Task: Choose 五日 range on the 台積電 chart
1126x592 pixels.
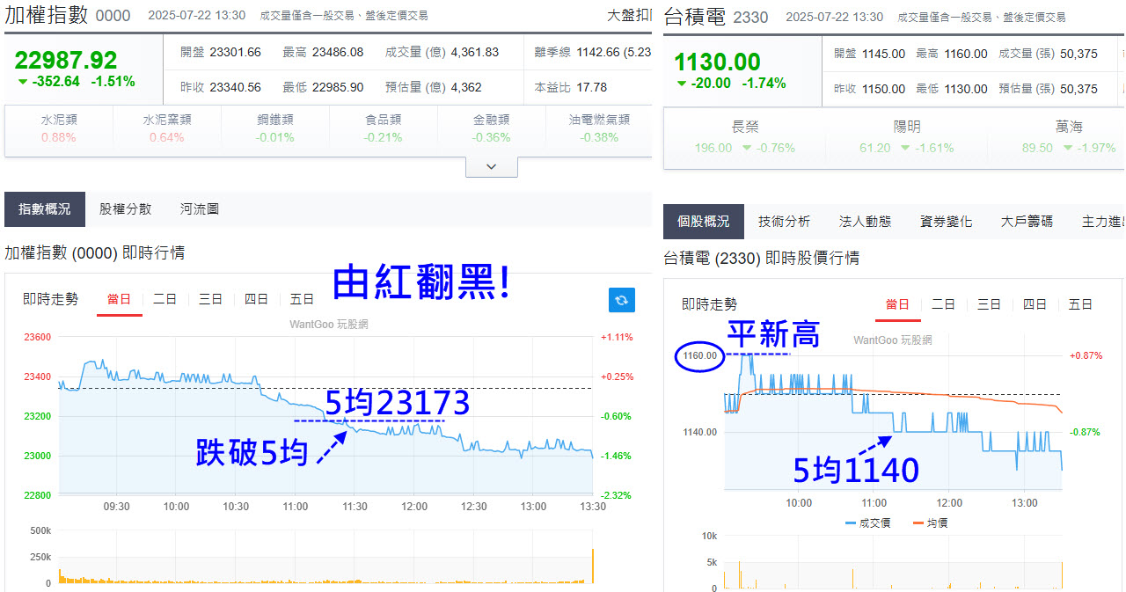Action: click(1080, 304)
